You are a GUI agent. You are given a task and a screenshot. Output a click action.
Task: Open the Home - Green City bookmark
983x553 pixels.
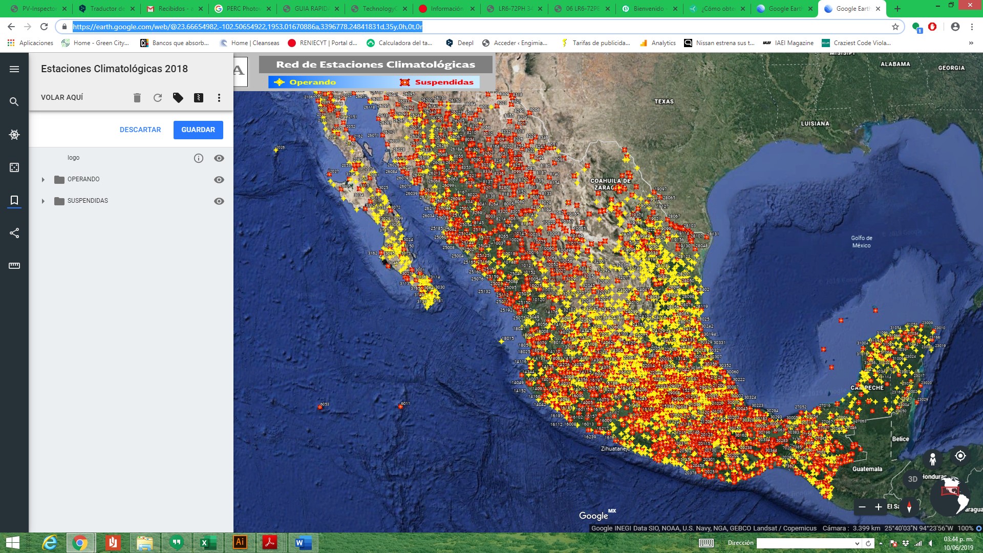[95, 43]
